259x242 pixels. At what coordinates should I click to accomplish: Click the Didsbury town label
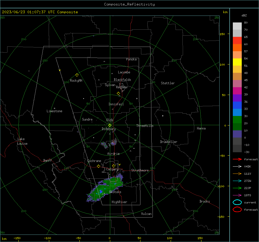click(x=108, y=129)
